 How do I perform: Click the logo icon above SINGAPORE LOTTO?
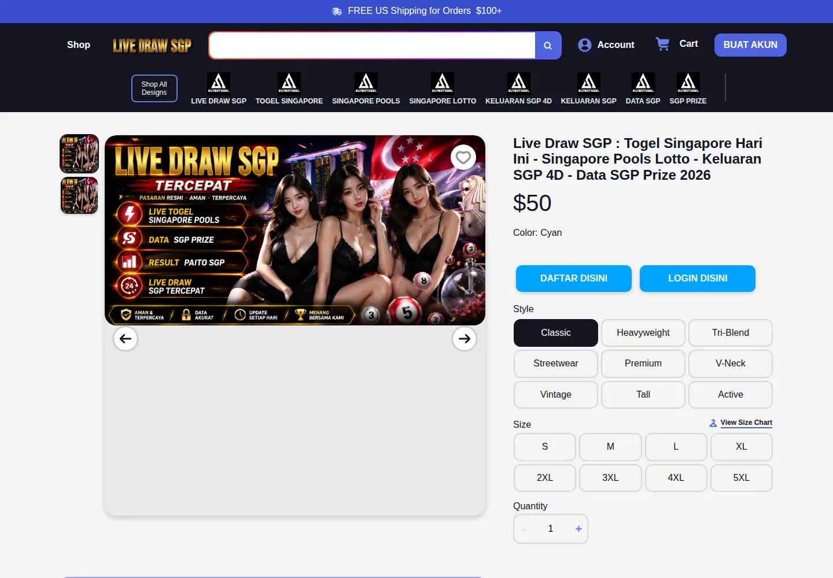(443, 83)
